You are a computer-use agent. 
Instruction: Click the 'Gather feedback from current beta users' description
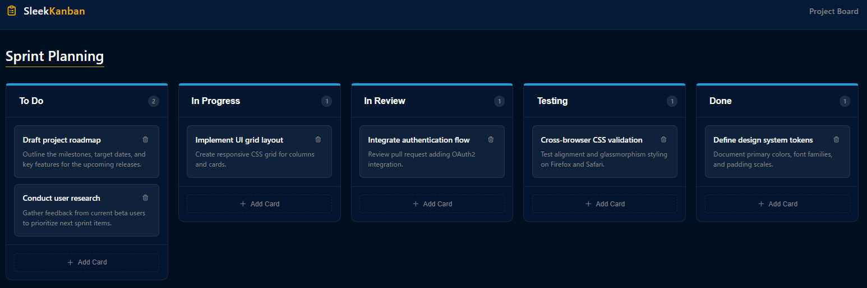click(84, 218)
